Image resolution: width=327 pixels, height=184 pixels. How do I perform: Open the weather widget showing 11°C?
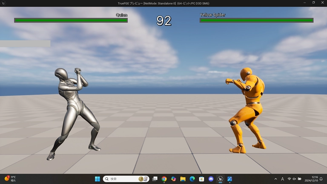click(x=10, y=179)
